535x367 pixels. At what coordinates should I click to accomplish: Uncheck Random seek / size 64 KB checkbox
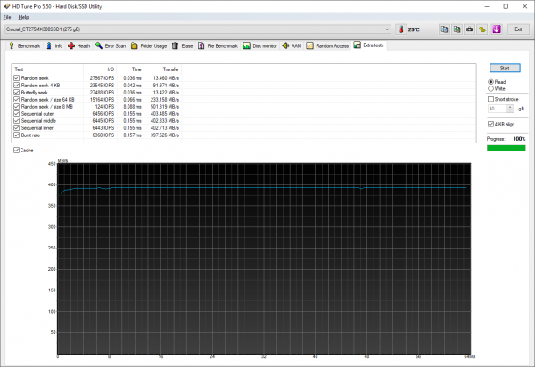pyautogui.click(x=16, y=100)
